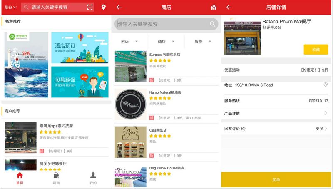Screen dimensions: 333x189
Task: Tap the magnifier icon in shop search box
Action: (212, 24)
